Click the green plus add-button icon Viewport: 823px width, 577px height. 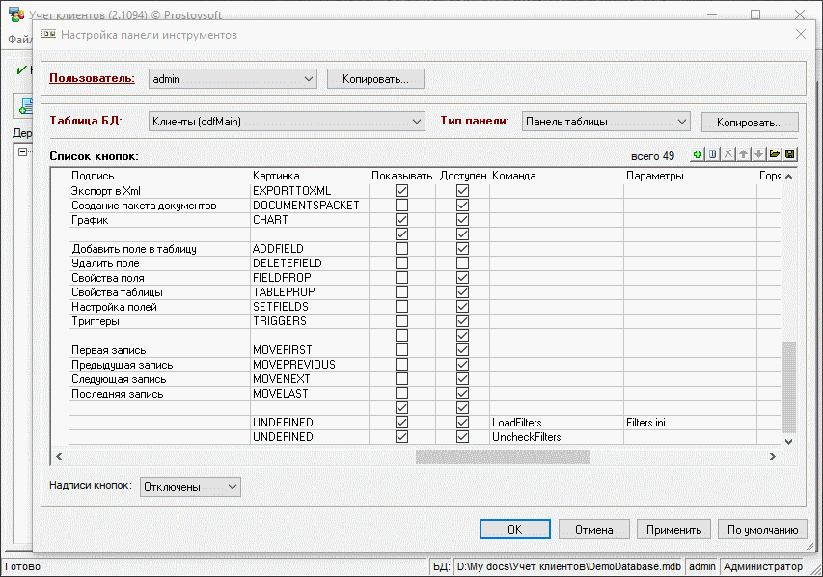pyautogui.click(x=698, y=155)
